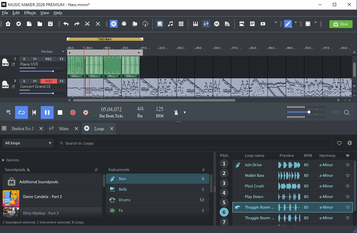Open the metronome options arrow
Screen dimensions: 357x233
point(185,112)
